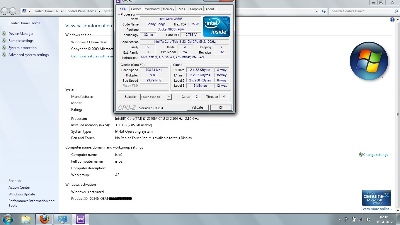
Task: Open the Windows Start menu orb
Action: click(x=8, y=219)
